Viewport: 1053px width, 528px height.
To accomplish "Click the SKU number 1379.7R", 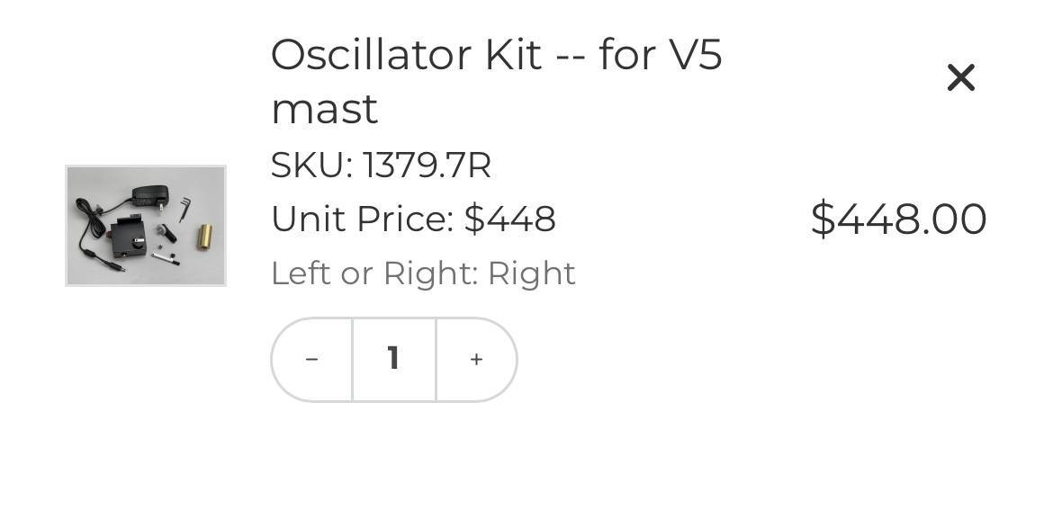I will [x=427, y=166].
